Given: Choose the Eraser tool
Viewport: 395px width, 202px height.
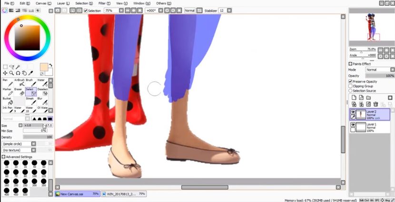Looking at the screenshot, I should [x=19, y=92].
